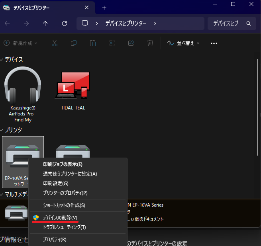261x246 pixels.
Task: Click the Share toolbar icon
Action: click(131, 43)
